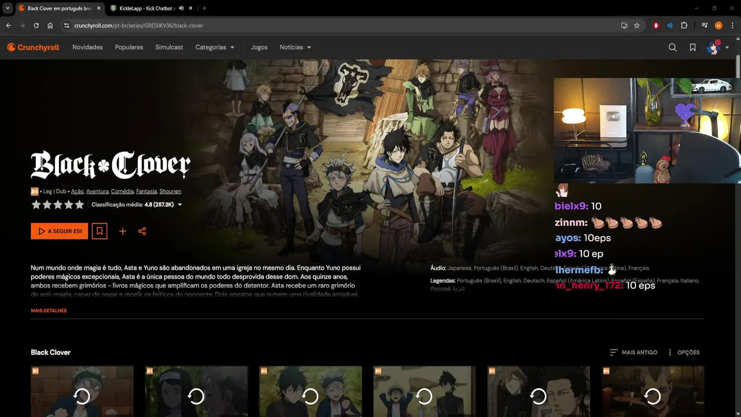Screen dimensions: 741x417
Task: Open the Crunchyroll search icon
Action: [x=673, y=47]
